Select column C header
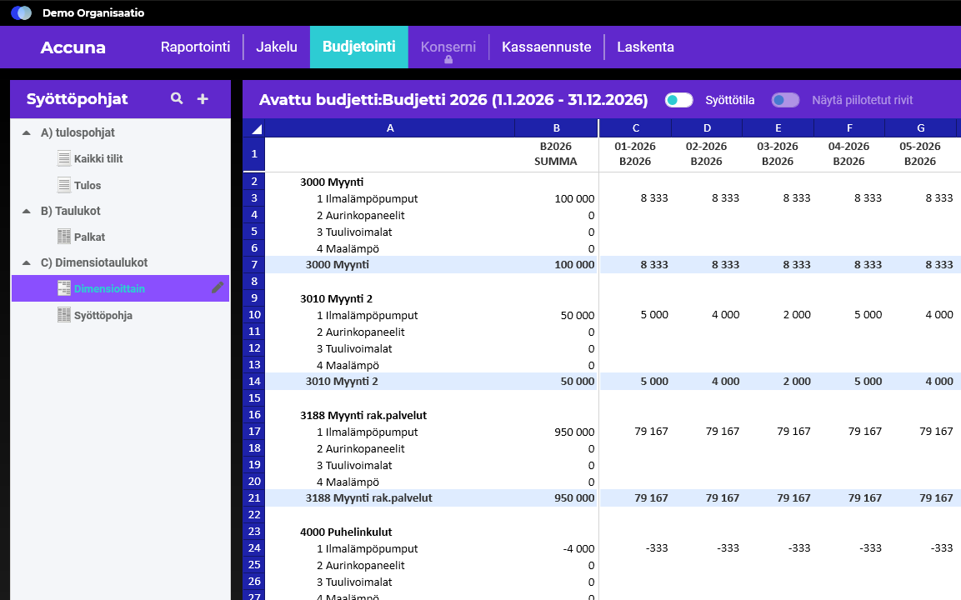The image size is (961, 600). (636, 128)
